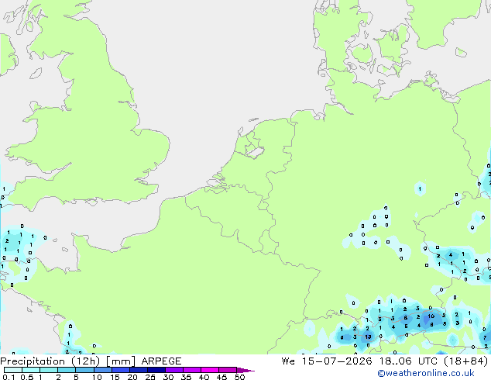The image size is (491, 380).
Task: Click the '10' precipitation value on map
Action: 431,316
